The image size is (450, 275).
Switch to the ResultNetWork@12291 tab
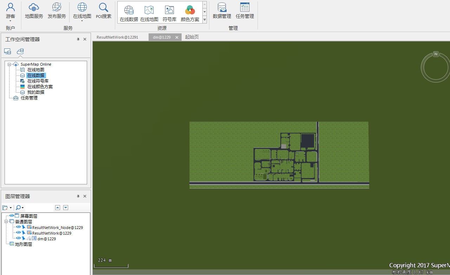click(117, 37)
